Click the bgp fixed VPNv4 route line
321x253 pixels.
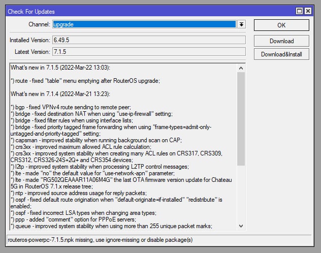(x=71, y=107)
